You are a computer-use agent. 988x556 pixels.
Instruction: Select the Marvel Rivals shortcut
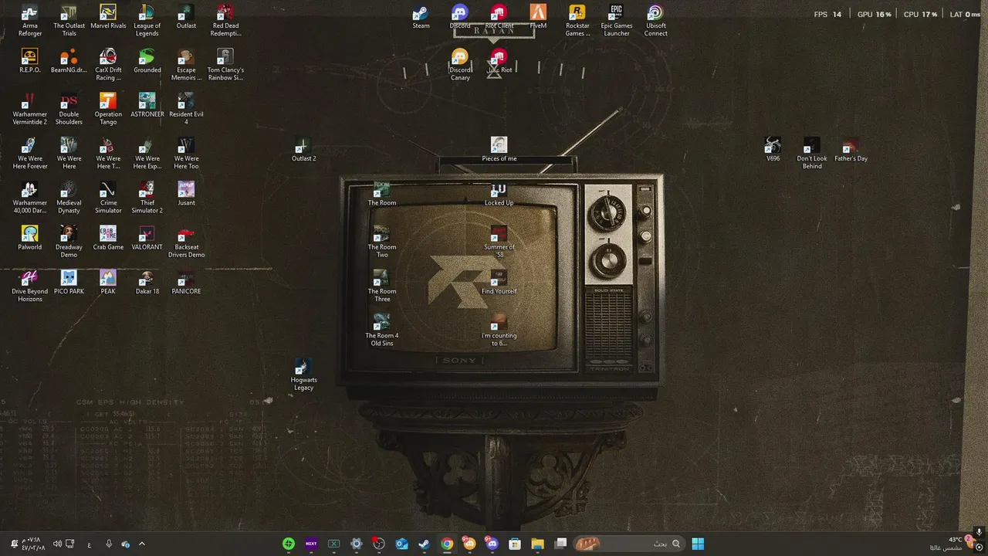click(108, 17)
